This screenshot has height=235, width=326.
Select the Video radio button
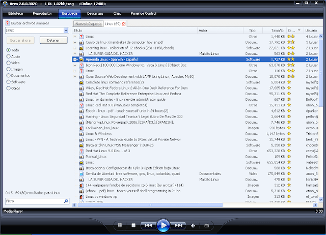point(8,63)
